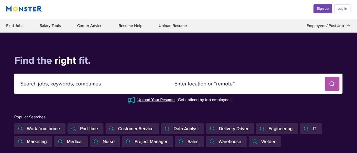Open Resume Help menu item
This screenshot has height=153, width=357.
coord(130,26)
